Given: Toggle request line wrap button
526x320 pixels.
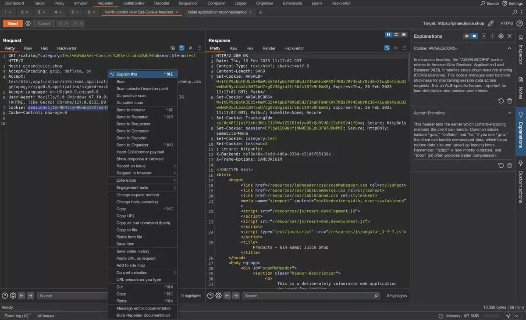Looking at the screenshot, I should (181, 48).
